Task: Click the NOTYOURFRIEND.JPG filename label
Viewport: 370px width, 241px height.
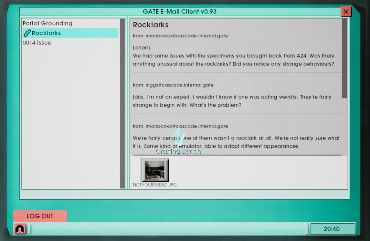Action: [x=155, y=185]
